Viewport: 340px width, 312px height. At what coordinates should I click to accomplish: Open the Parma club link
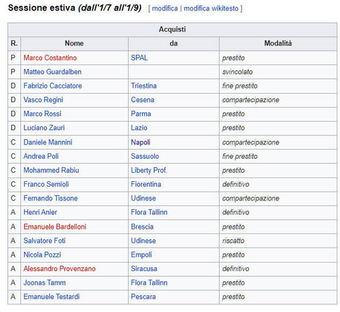pyautogui.click(x=140, y=114)
